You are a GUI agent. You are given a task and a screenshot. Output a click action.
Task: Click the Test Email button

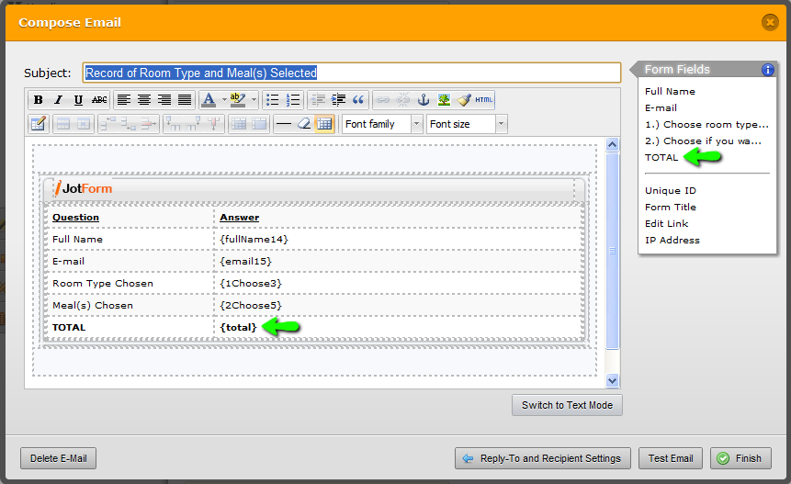[671, 458]
